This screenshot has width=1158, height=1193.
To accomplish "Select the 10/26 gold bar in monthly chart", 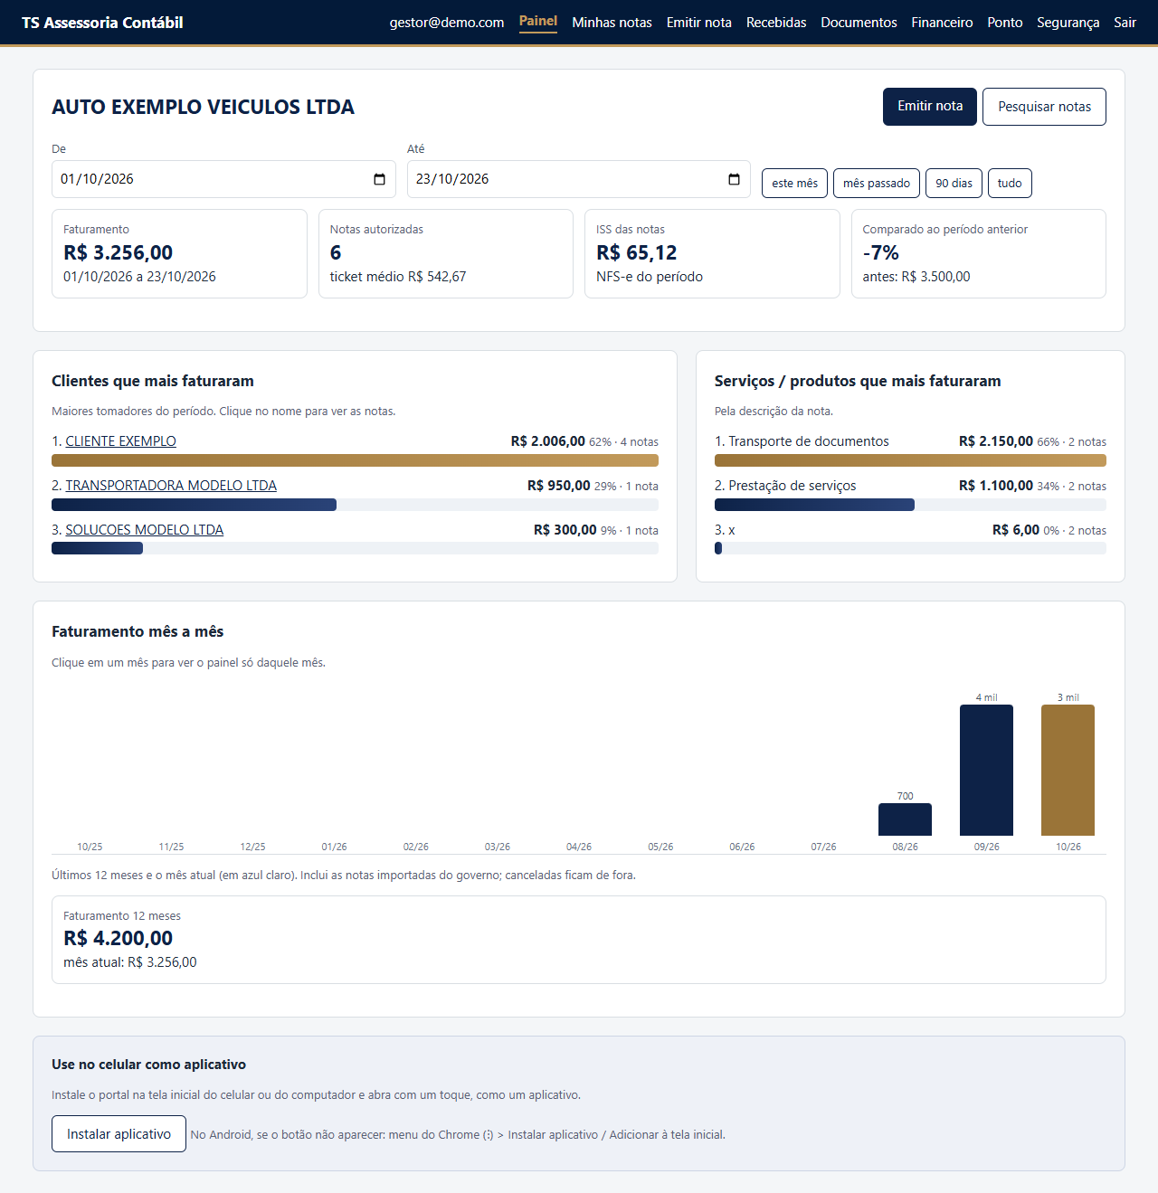I will (x=1068, y=770).
